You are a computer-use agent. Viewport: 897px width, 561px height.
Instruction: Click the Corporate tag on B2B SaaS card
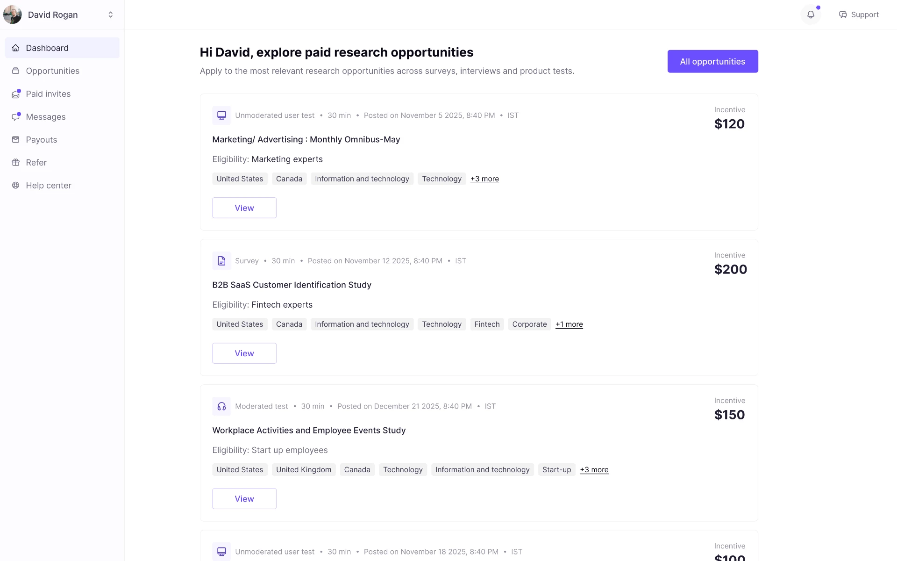click(529, 324)
